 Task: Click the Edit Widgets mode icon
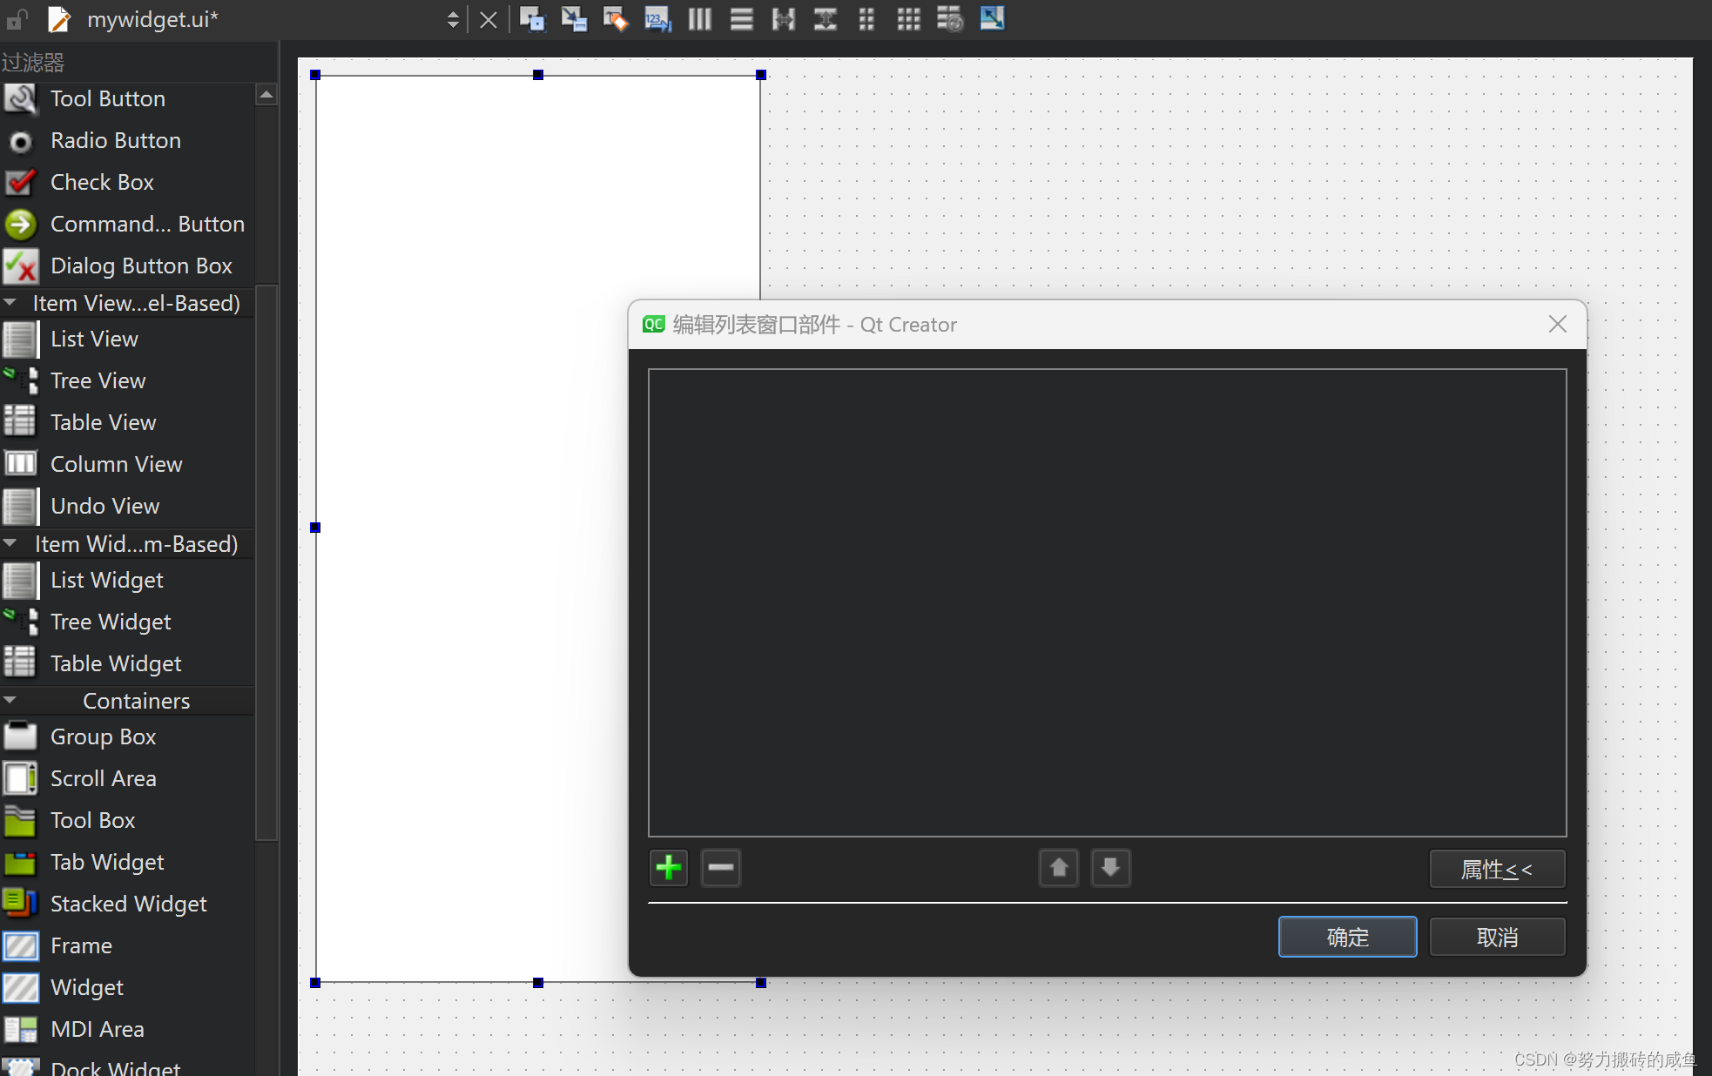[x=531, y=18]
